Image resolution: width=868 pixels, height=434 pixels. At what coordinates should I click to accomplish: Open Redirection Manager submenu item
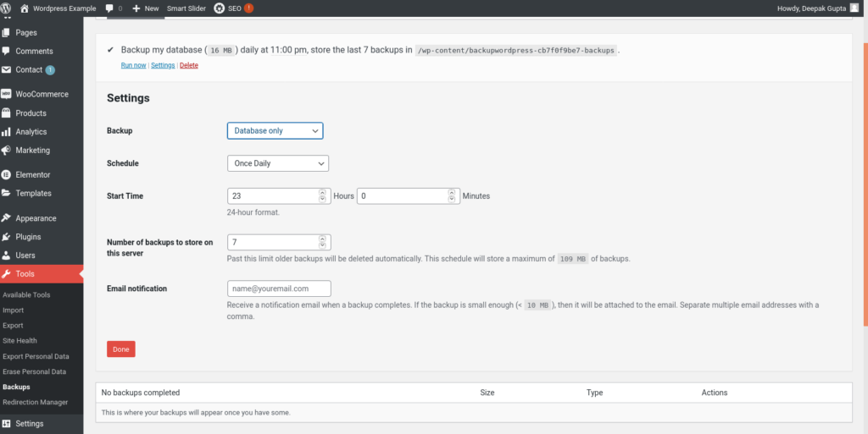click(x=35, y=402)
